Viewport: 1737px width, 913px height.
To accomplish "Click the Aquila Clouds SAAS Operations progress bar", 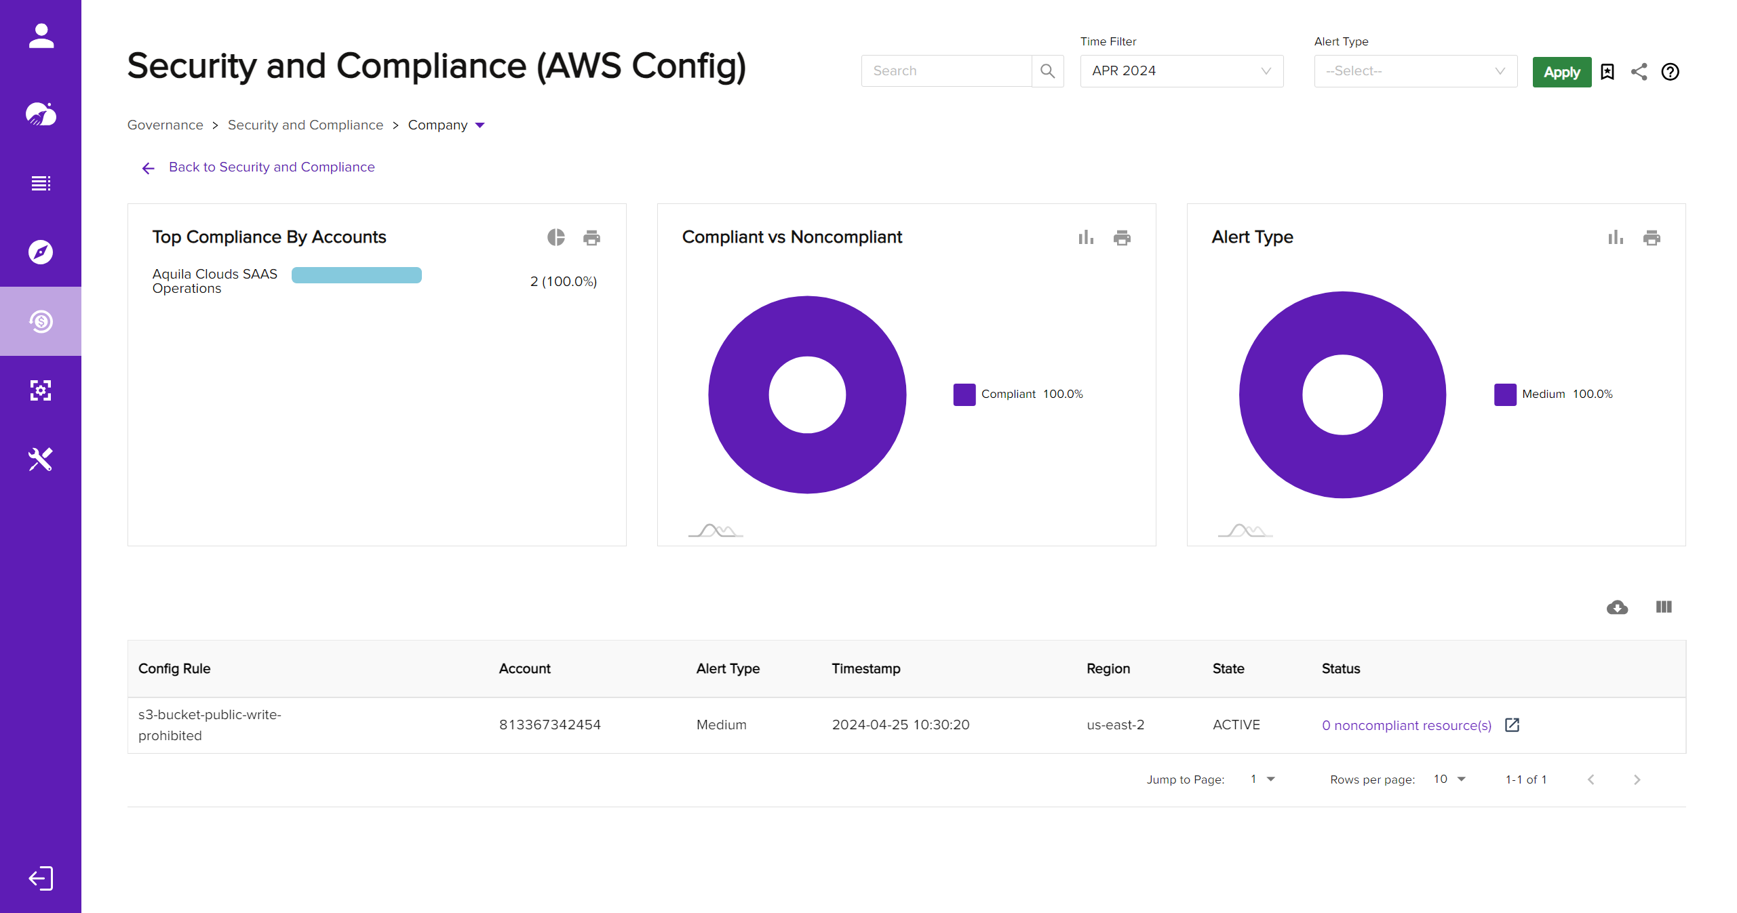I will [x=356, y=275].
